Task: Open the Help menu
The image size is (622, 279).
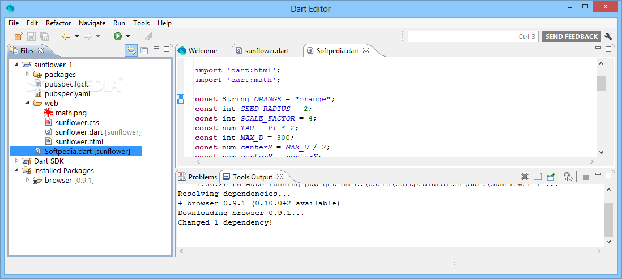Action: (x=164, y=23)
